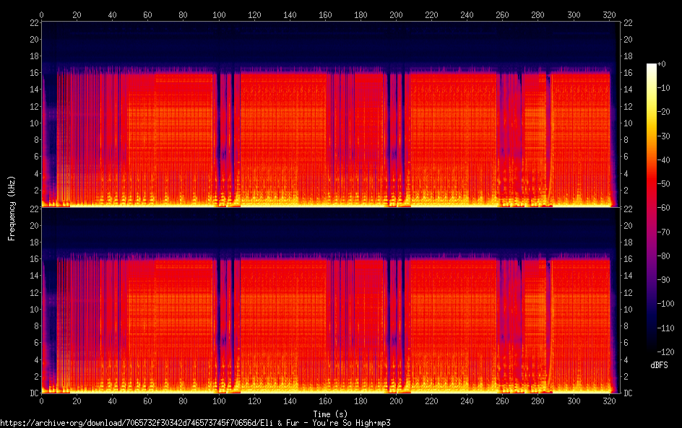Click the archive.org MP3 URL at the bottom

tap(195, 423)
